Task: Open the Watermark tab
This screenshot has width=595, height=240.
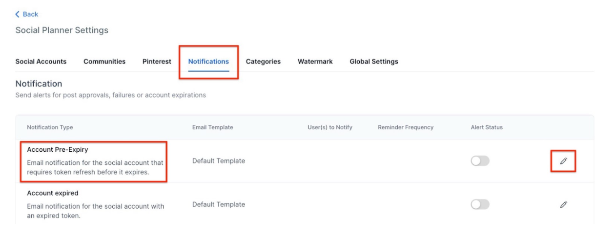Action: [x=315, y=61]
